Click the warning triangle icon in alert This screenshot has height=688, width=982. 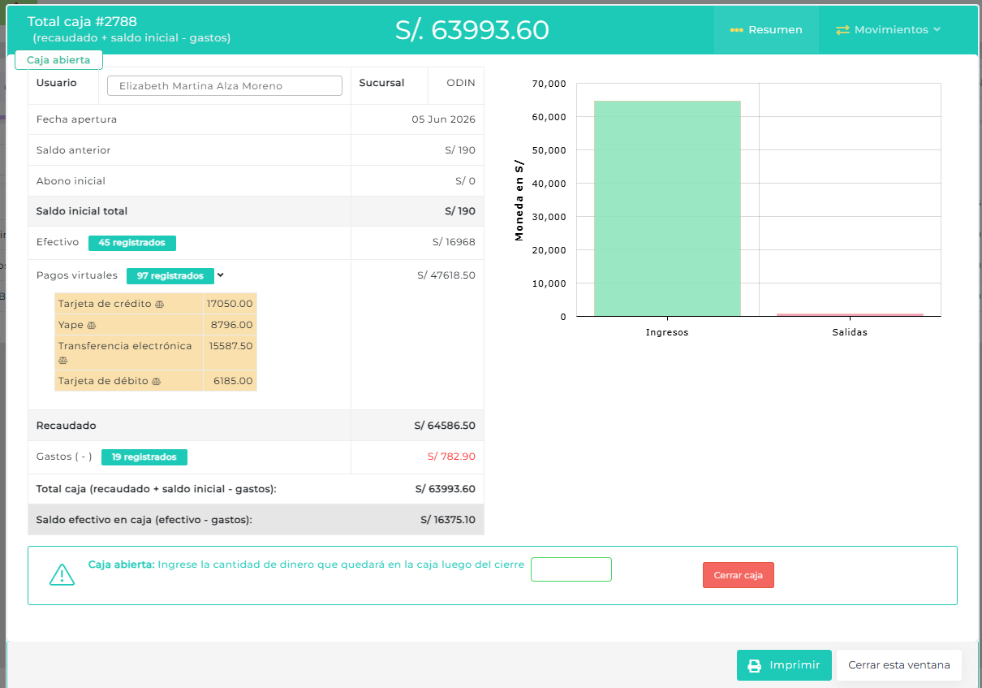62,574
